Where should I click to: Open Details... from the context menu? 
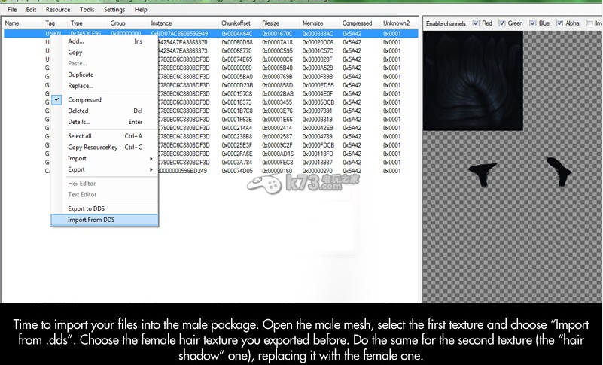click(79, 122)
